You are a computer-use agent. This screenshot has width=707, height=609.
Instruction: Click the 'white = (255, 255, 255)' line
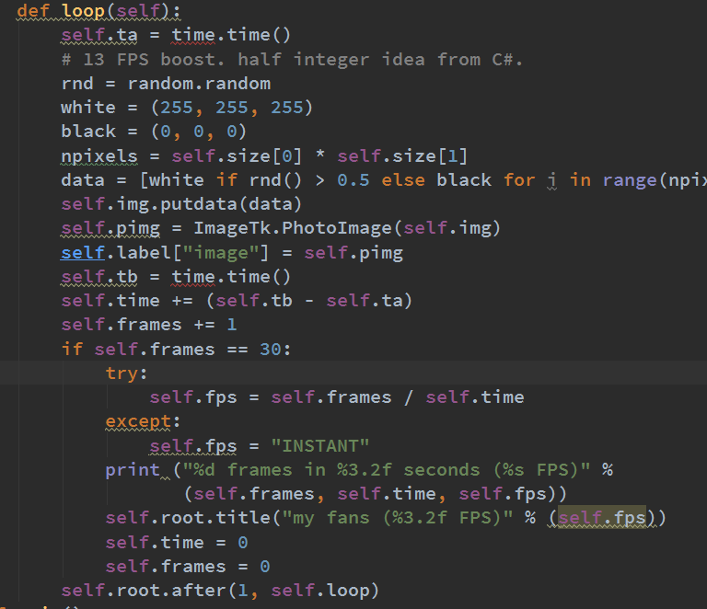point(187,108)
